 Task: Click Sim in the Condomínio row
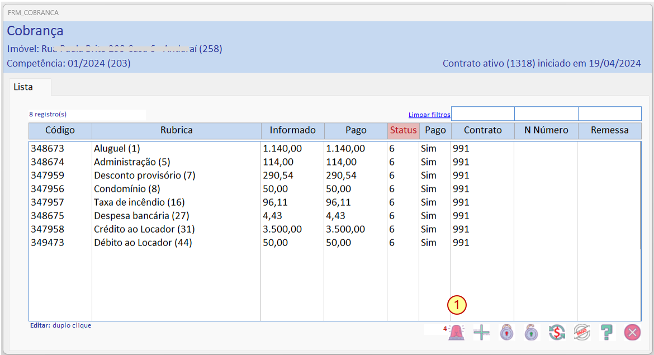pyautogui.click(x=428, y=188)
